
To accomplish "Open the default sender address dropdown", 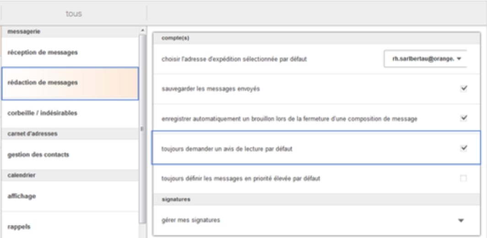I will pyautogui.click(x=424, y=59).
